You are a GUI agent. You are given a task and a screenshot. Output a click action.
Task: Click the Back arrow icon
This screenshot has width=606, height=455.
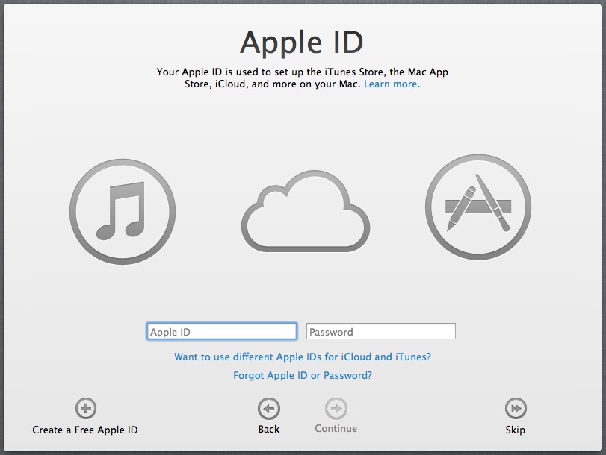269,408
